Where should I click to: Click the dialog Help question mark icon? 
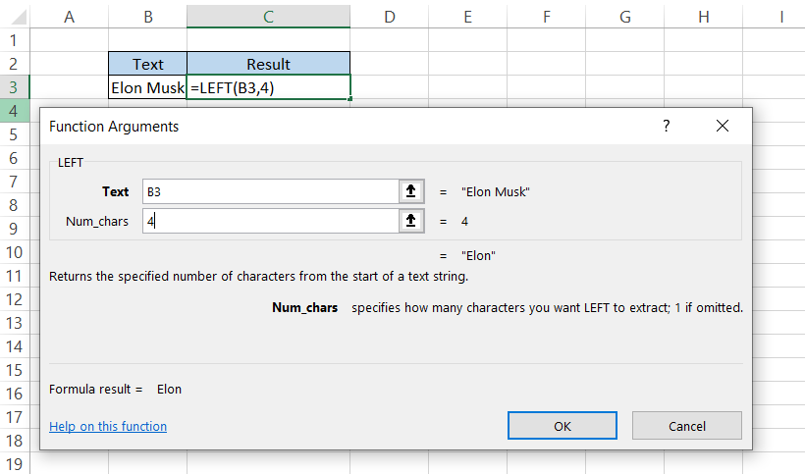(x=666, y=127)
